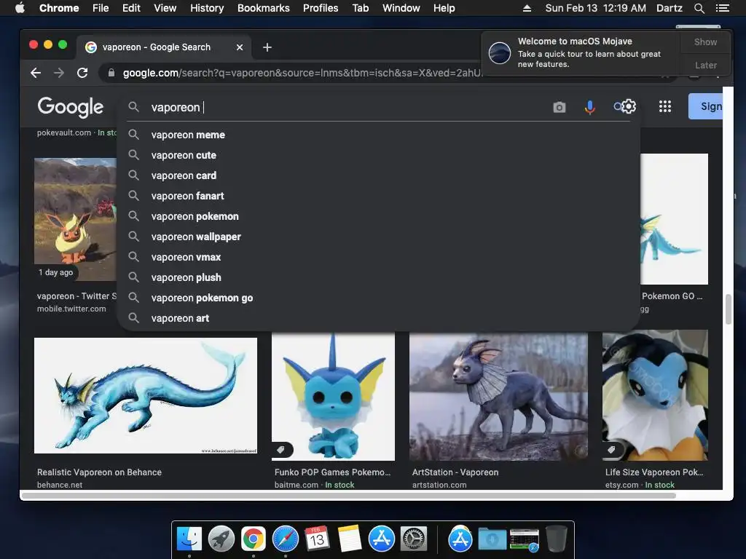The image size is (746, 559).
Task: Open Launchpad rocket icon in Dock
Action: click(x=221, y=539)
